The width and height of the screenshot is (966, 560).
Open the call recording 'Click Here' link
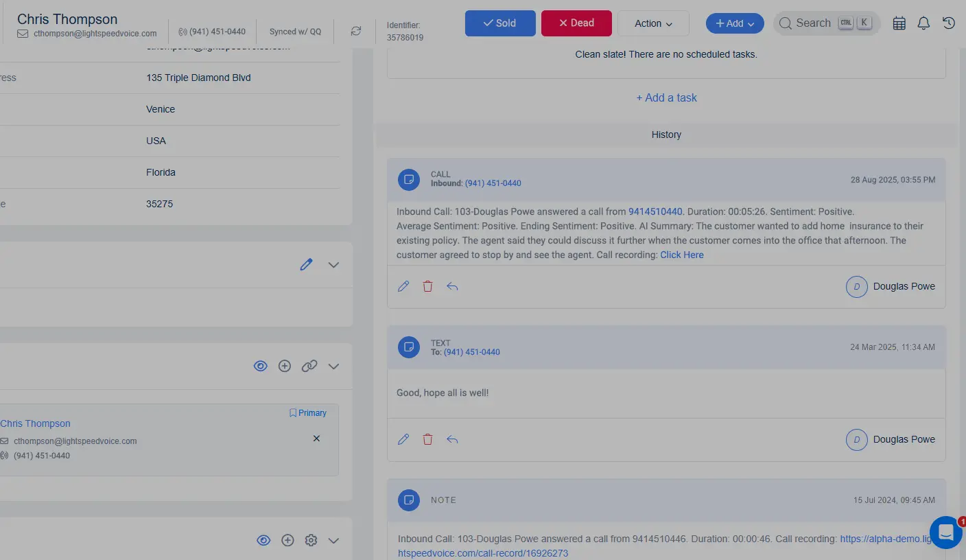tap(682, 255)
